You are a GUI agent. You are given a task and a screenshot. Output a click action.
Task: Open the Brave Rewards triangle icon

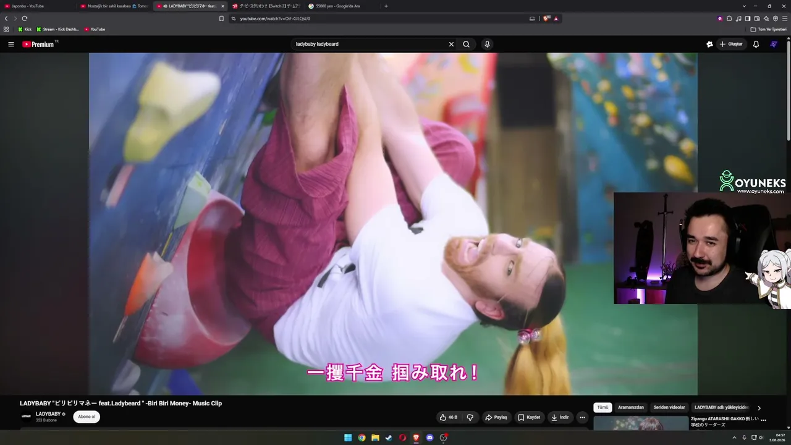(556, 19)
